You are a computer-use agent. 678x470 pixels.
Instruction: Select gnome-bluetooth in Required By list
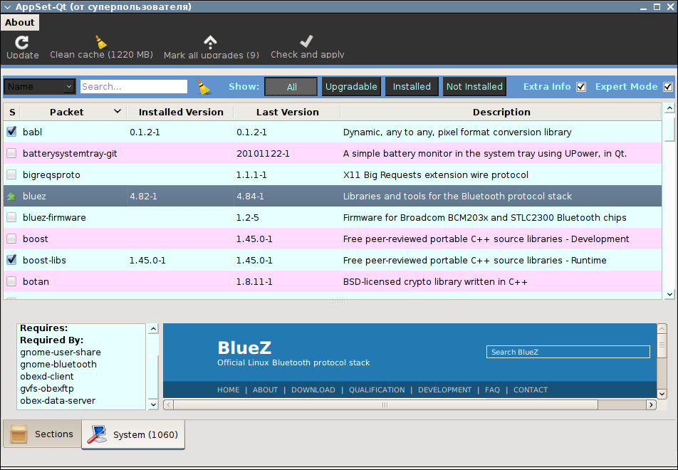[x=58, y=364]
